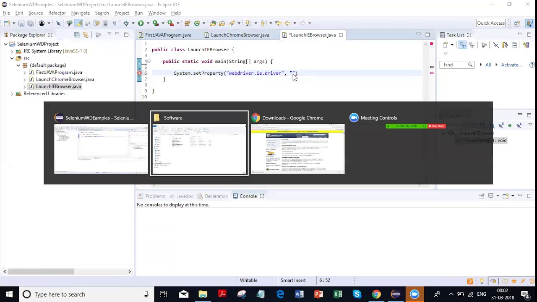
Task: Open Microsoft Edge from taskbar
Action: 280,294
